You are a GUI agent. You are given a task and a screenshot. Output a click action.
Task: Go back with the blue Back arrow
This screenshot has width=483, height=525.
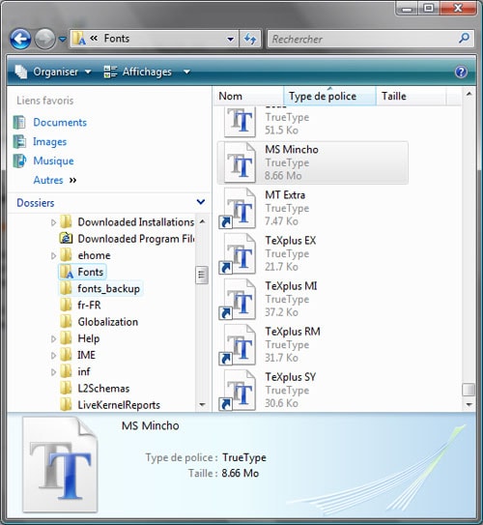click(20, 39)
